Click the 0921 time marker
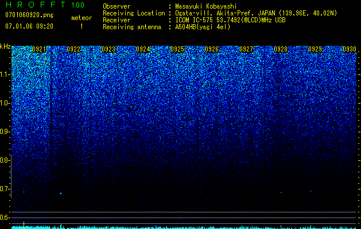Viewport: 361px width, 229px height. [x=39, y=49]
